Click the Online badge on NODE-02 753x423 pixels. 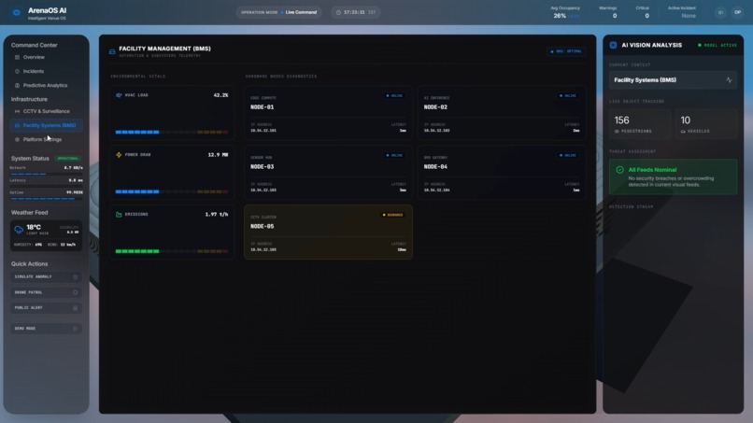pos(568,95)
